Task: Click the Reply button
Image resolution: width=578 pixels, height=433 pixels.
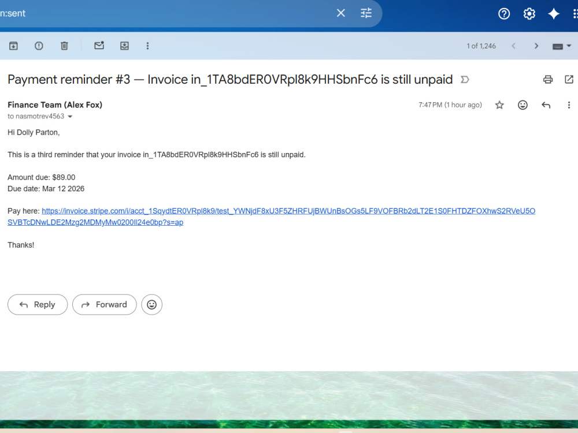Action: tap(38, 304)
